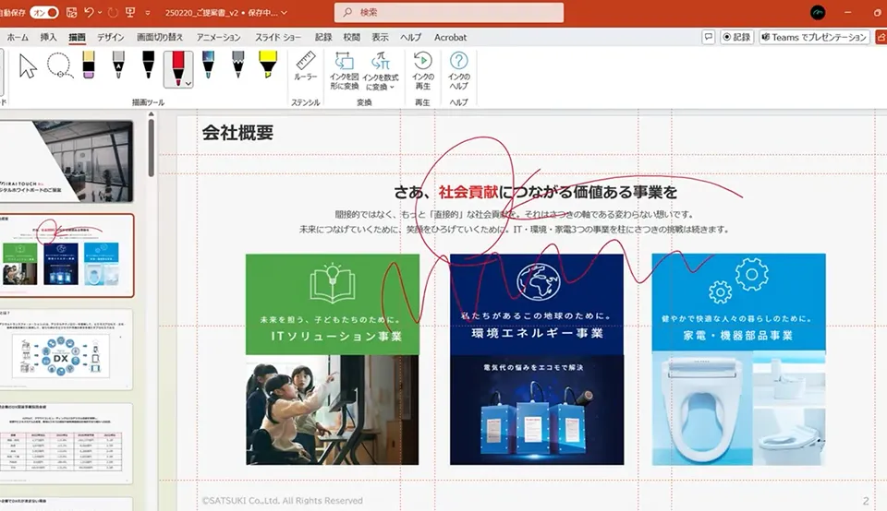Click the 家電・機器部品事業 panel
Screen dimensions: 887x511
738,303
